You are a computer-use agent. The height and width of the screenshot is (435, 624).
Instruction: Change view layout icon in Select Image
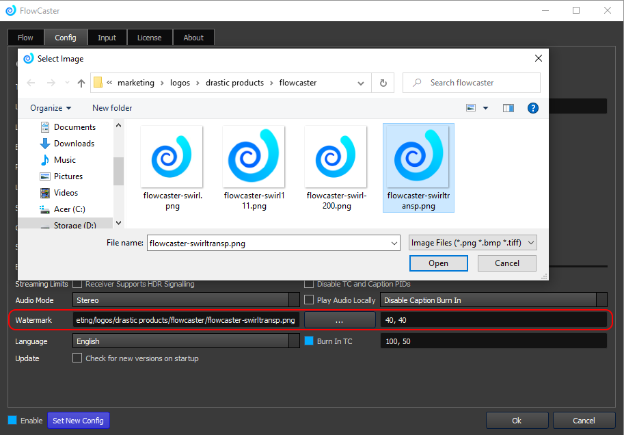pyautogui.click(x=471, y=108)
